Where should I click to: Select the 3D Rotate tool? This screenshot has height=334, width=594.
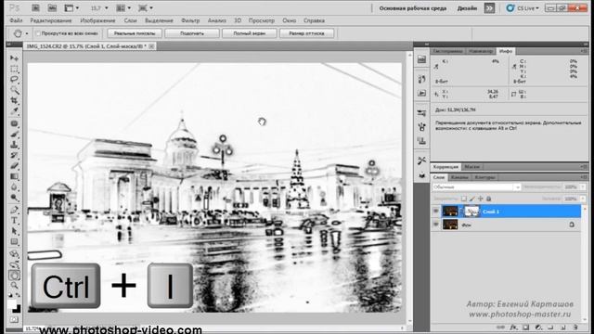(x=15, y=254)
